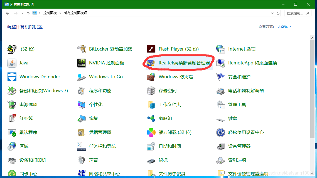The height and width of the screenshot is (178, 317).
Task: Launch the NVIDIA 控制面板 icon
Action: coord(82,63)
